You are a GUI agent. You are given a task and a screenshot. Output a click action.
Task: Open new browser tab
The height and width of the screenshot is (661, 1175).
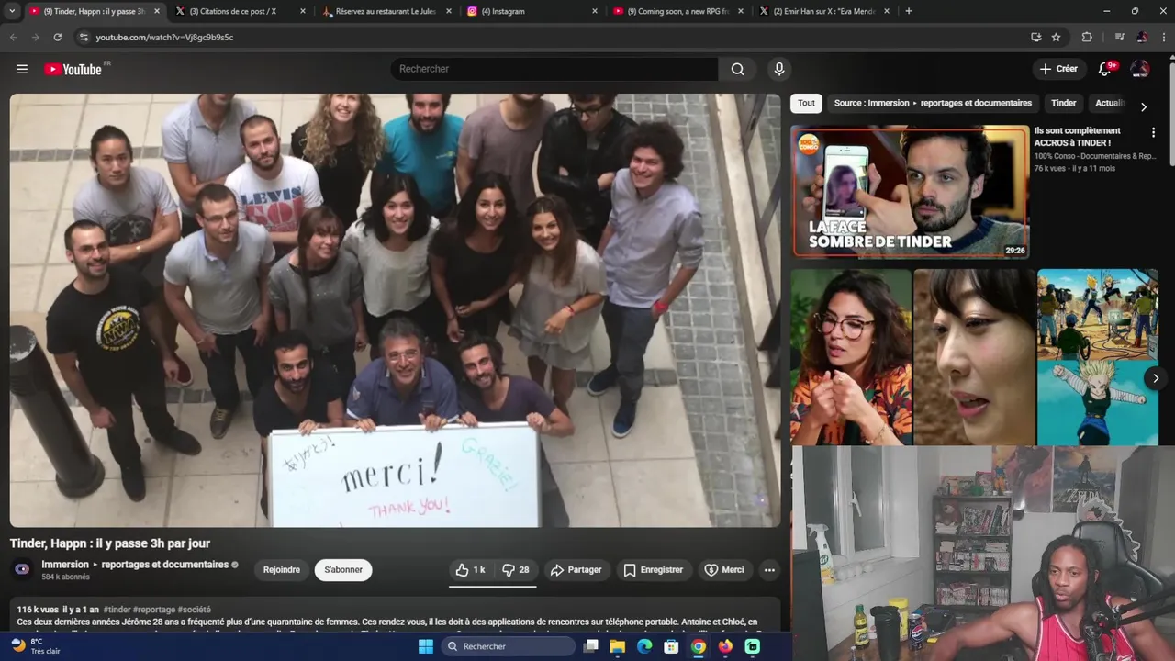909,11
